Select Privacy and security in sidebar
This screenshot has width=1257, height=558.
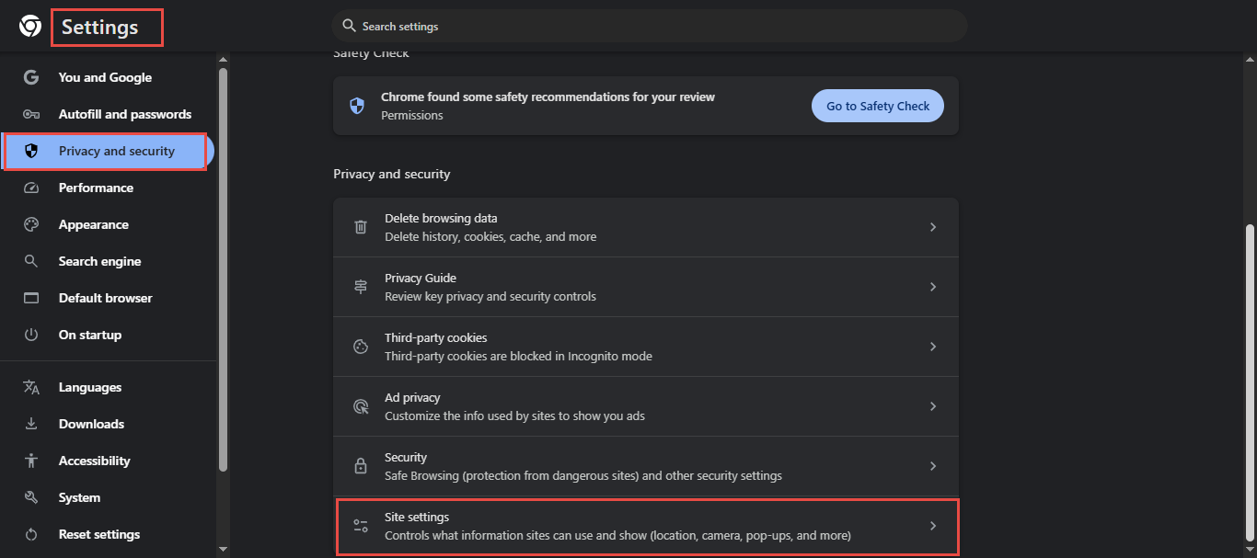tap(116, 151)
